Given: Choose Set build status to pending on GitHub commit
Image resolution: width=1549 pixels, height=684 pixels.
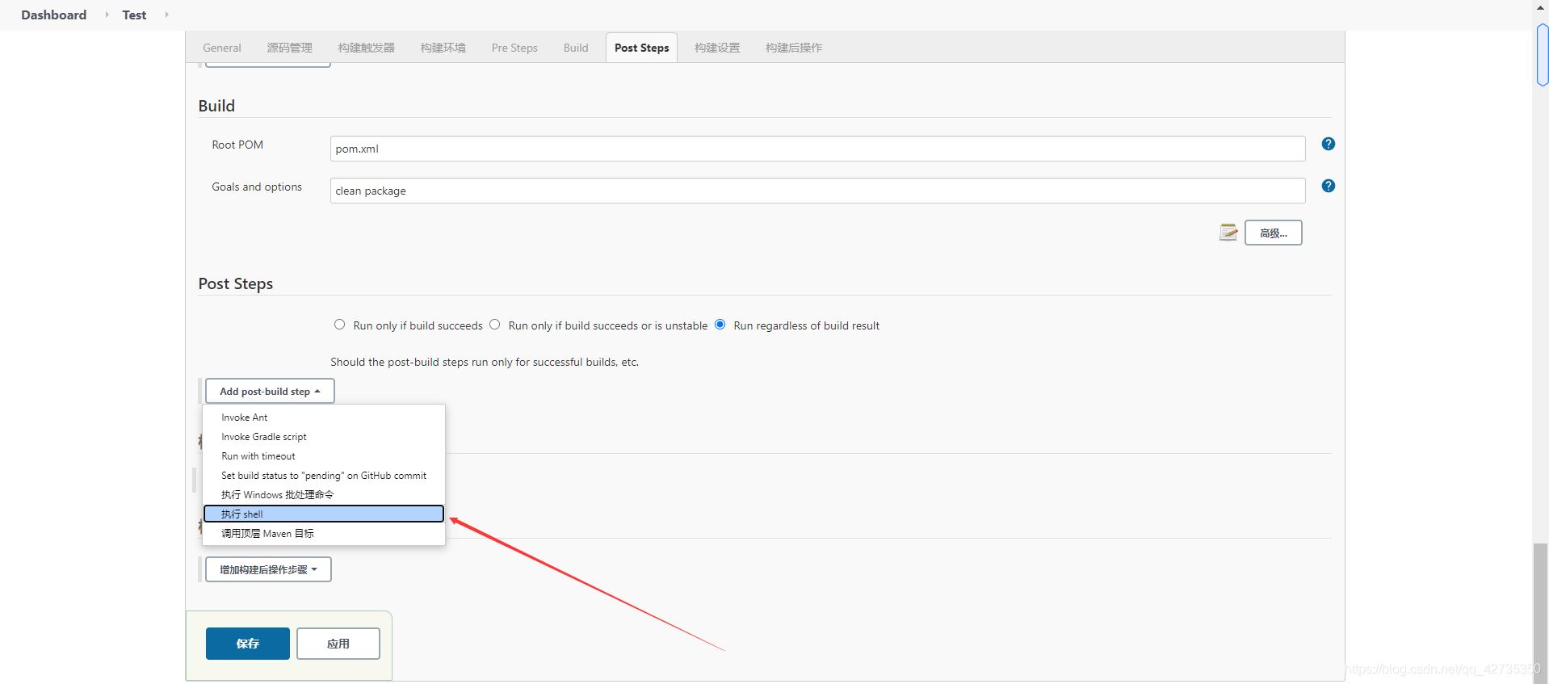Looking at the screenshot, I should 324,476.
